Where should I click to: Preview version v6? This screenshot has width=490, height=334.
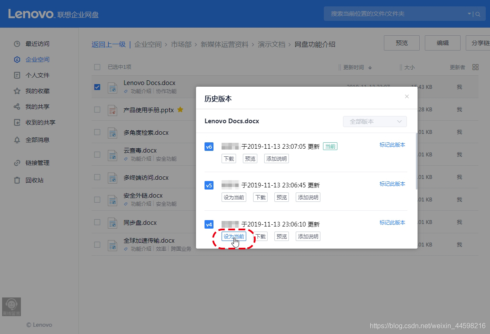250,159
